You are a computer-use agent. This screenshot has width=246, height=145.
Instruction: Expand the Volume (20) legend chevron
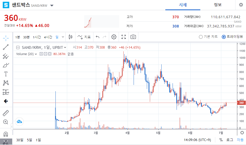[36, 54]
